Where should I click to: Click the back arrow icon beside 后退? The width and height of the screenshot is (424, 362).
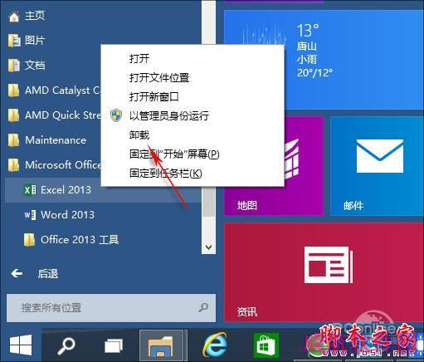pos(17,274)
